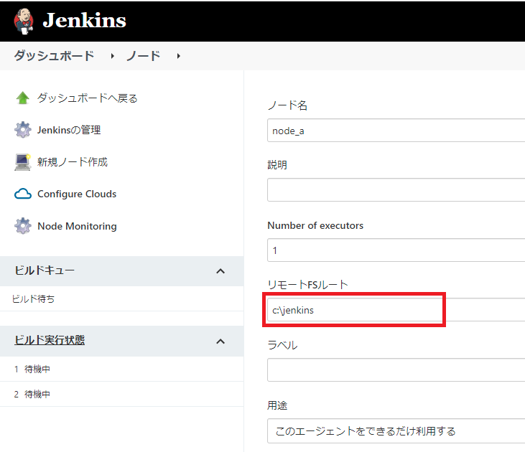Image resolution: width=525 pixels, height=452 pixels.
Task: Click the ラベル field label
Action: [282, 345]
